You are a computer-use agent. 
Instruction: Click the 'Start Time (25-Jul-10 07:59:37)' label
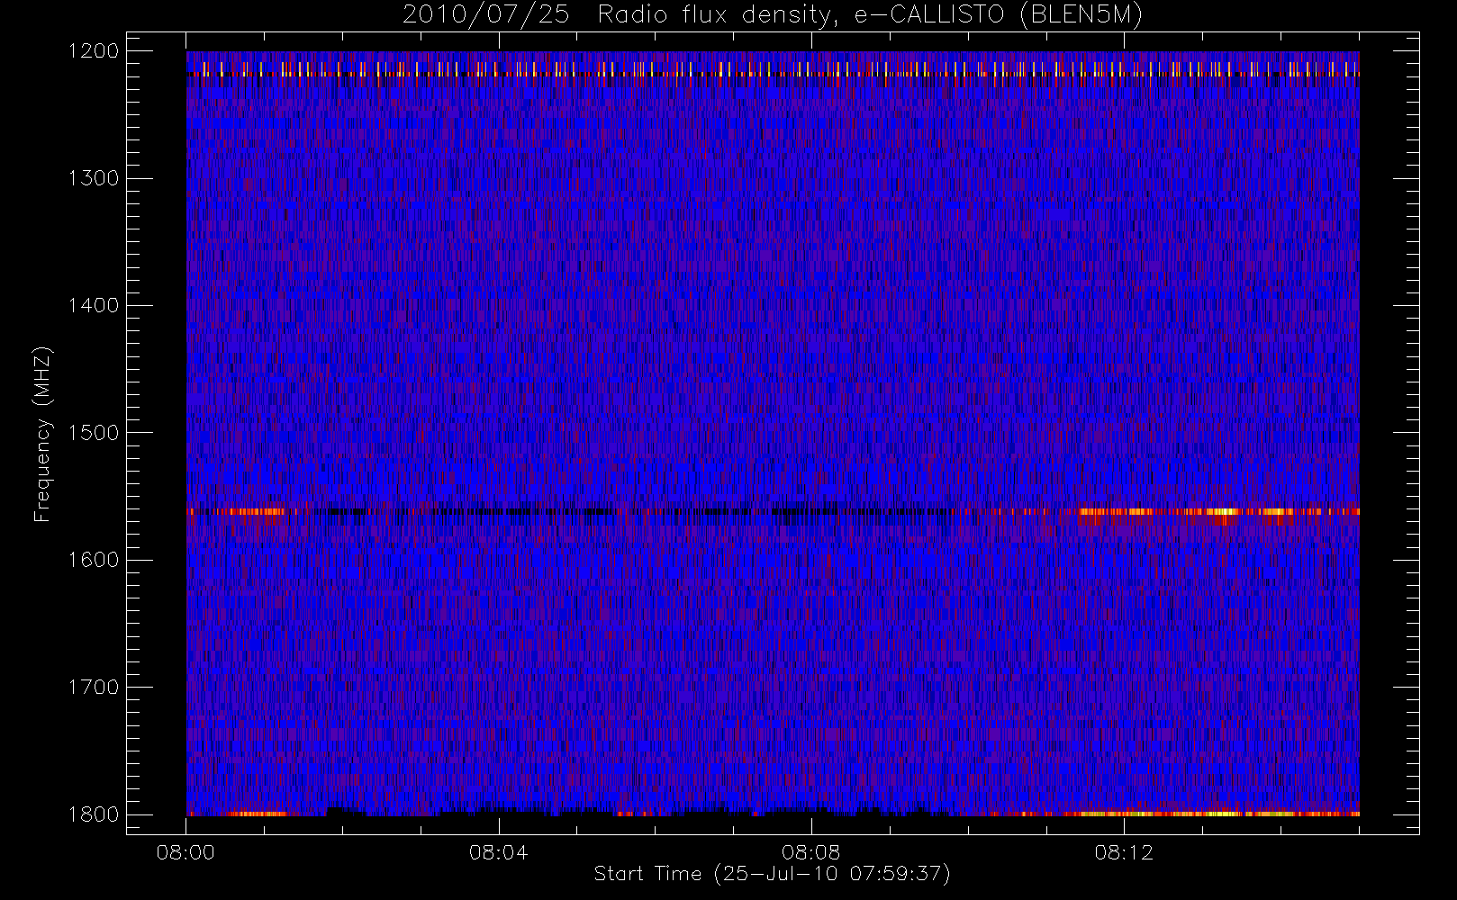tap(773, 874)
